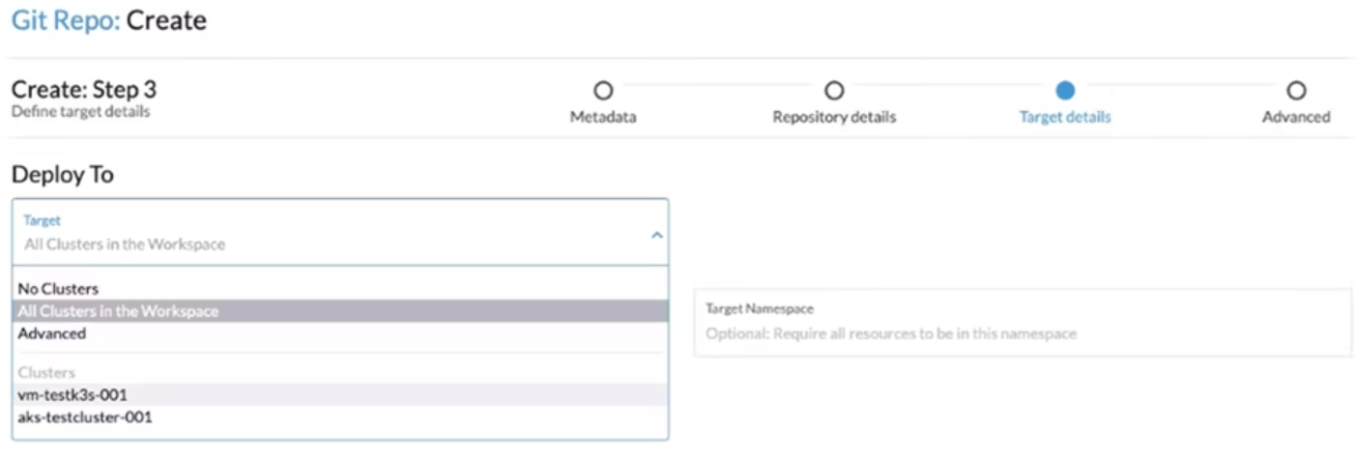Image resolution: width=1356 pixels, height=459 pixels.
Task: Click the Deploy To section heading
Action: pos(62,175)
